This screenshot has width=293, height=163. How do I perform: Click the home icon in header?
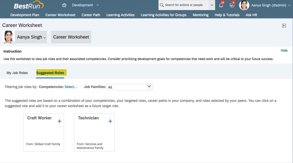point(64,5)
